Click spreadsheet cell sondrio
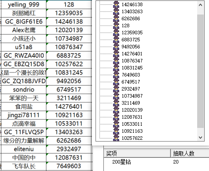Viewport: 209px width, 171px height. (24, 90)
